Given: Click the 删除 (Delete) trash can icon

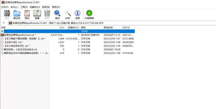Looking at the screenshot, I should [47, 13].
